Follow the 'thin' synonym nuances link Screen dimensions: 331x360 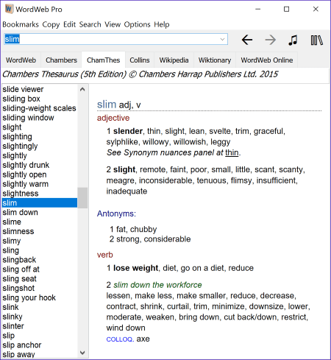coord(232,152)
